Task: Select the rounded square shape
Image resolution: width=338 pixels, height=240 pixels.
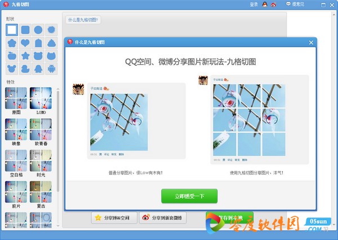Action: [25, 30]
